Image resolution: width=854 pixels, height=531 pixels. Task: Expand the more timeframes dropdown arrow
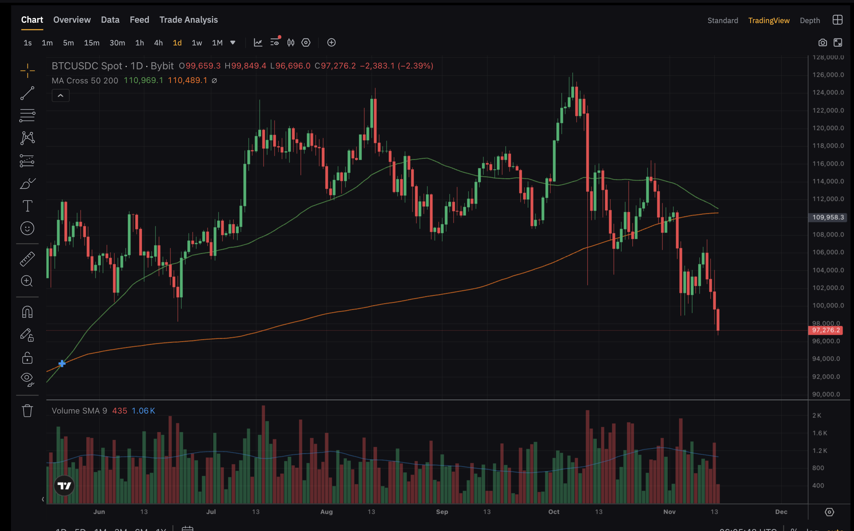click(x=233, y=43)
